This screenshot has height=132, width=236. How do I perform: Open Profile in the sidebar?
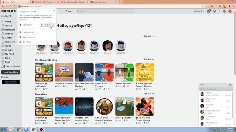tap(7, 26)
